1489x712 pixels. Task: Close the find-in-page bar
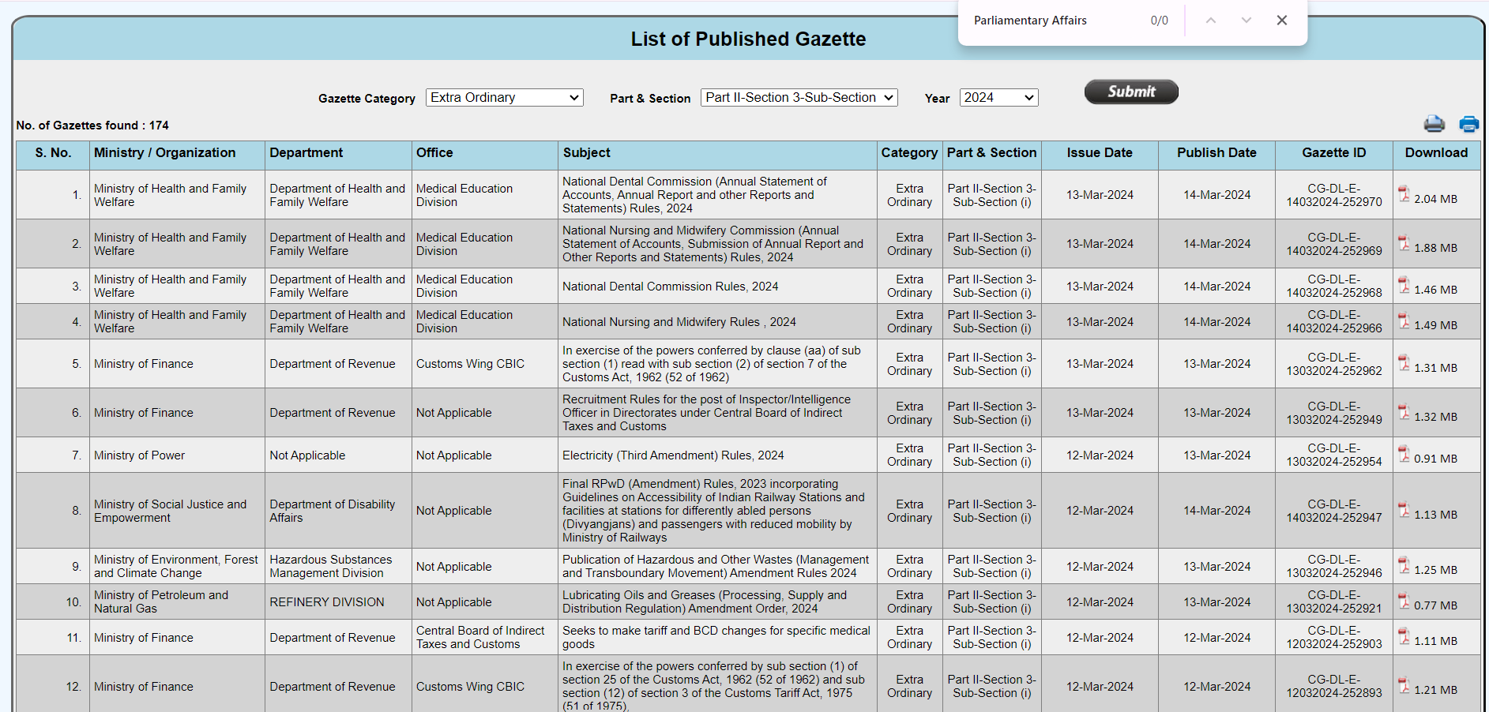(1281, 21)
